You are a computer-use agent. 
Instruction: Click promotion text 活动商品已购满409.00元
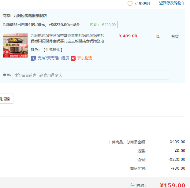point(24,25)
